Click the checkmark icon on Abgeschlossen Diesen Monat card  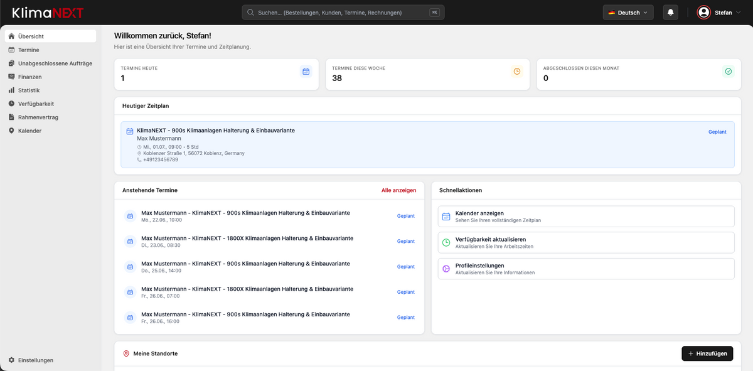(x=728, y=72)
